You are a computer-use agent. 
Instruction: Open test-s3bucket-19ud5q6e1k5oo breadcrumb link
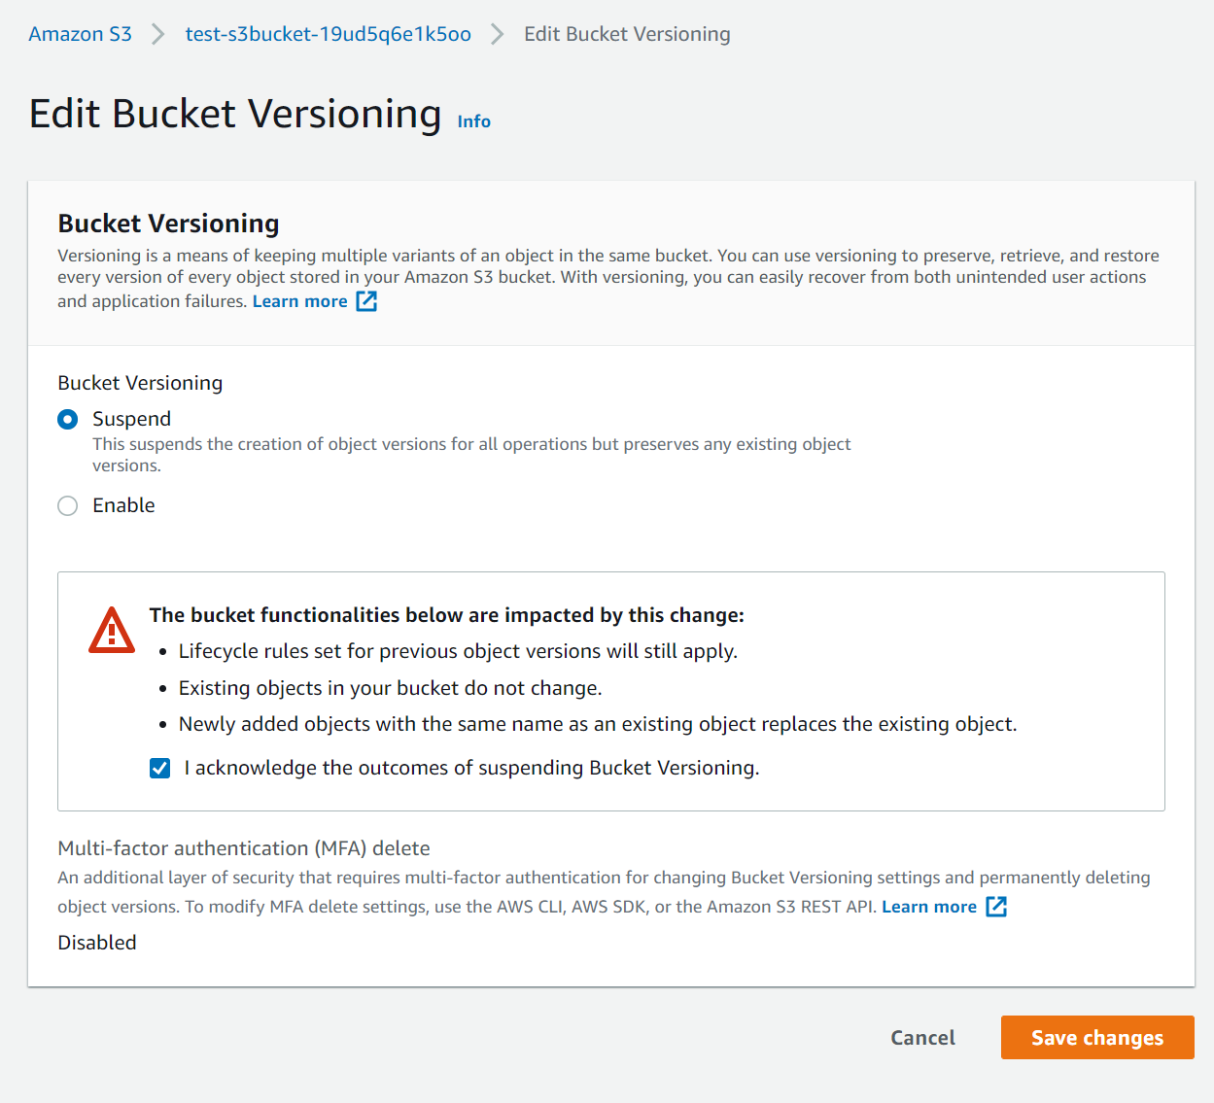point(329,34)
